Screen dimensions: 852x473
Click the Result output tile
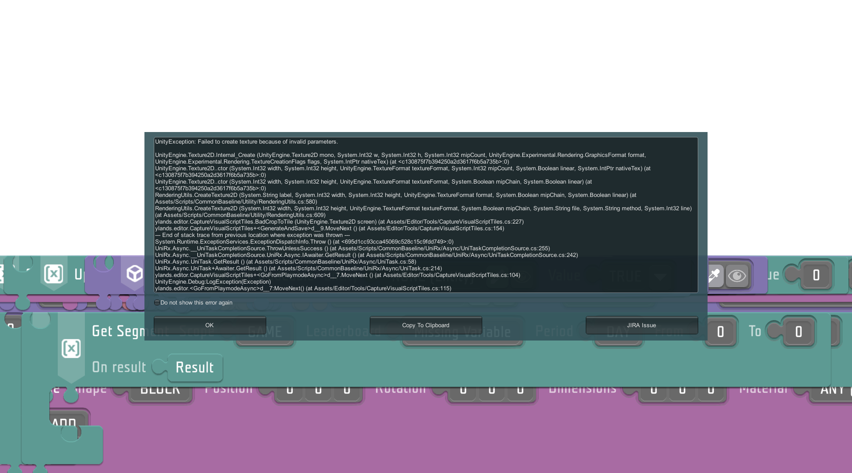point(195,368)
